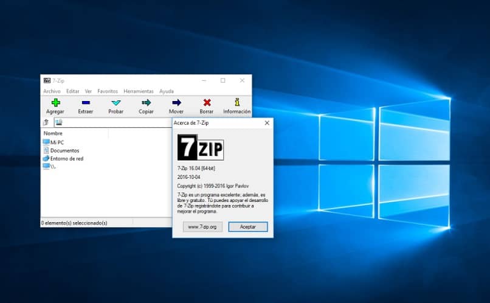Click the Copyright Igor Pavlov line
This screenshot has height=303, width=490.
pos(213,186)
